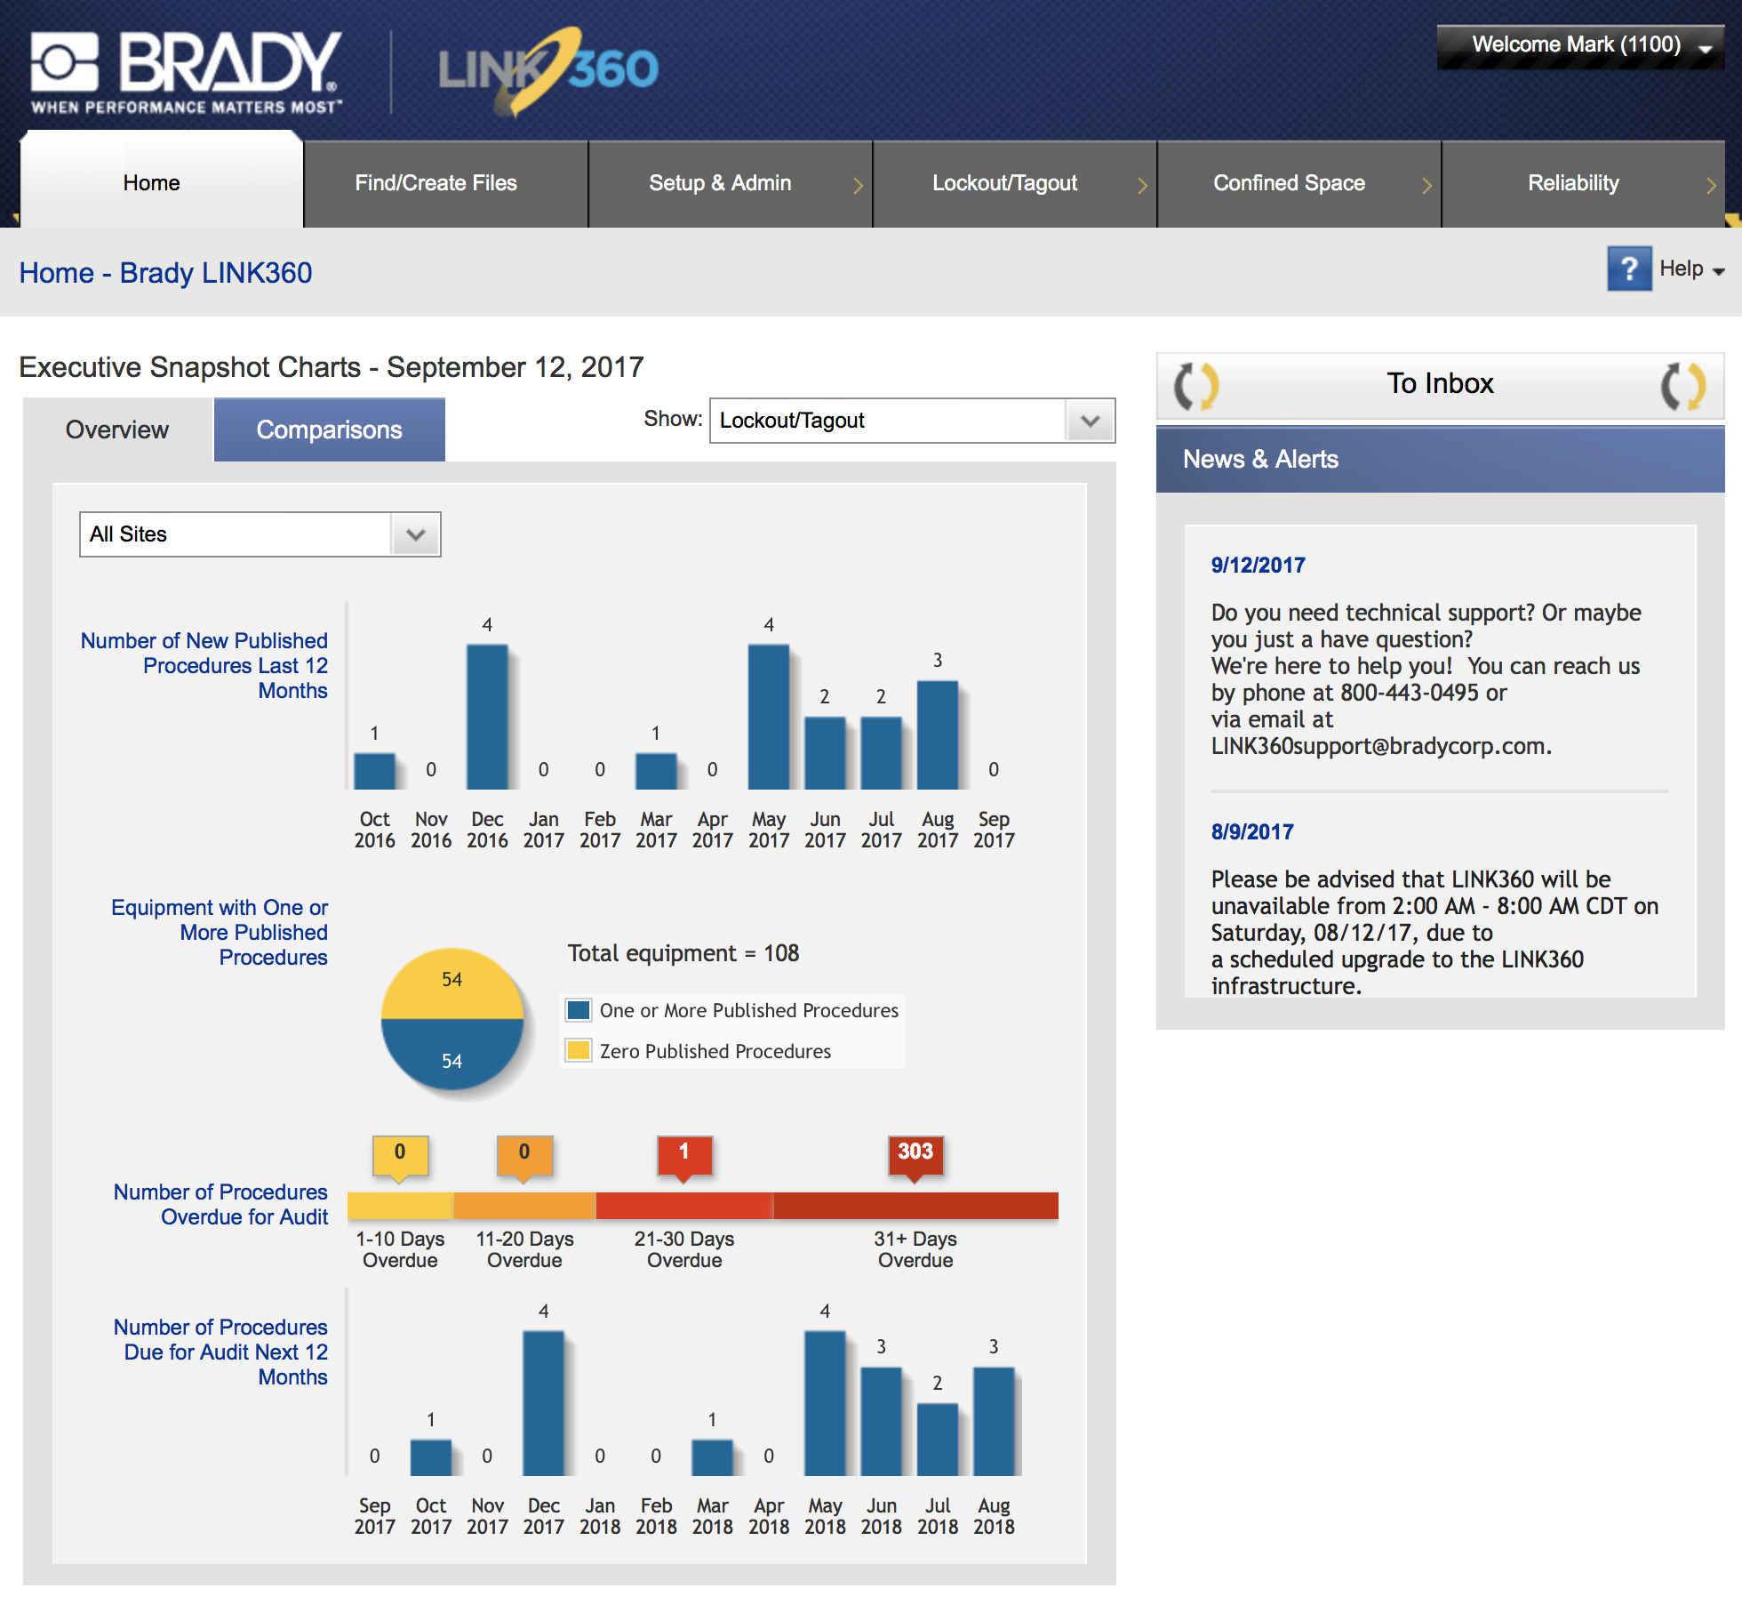Screen dimensions: 1742x1597
Task: Switch to the Overview tab
Action: (x=117, y=429)
